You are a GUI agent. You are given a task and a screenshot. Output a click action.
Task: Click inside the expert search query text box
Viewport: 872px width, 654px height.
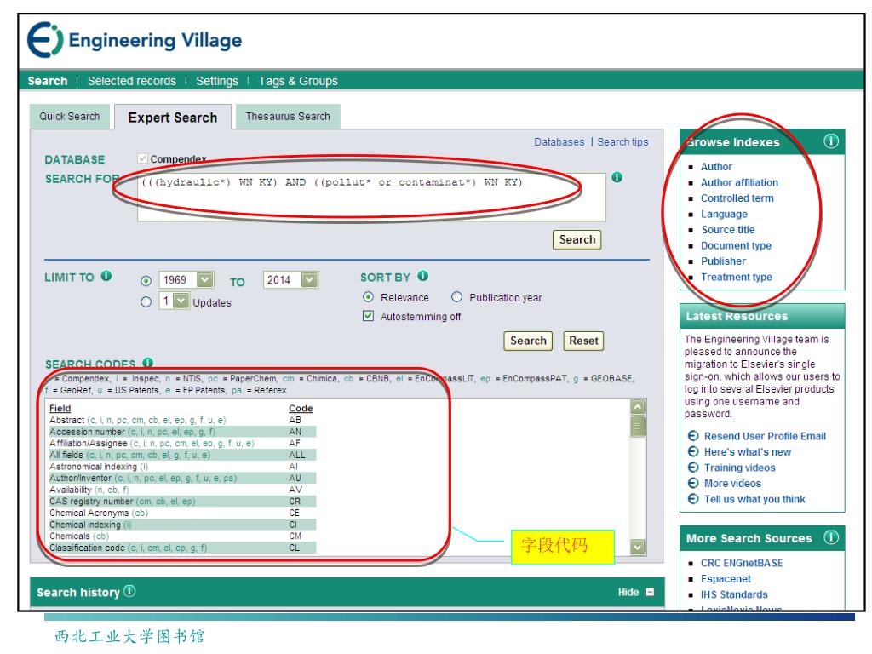coord(371,197)
